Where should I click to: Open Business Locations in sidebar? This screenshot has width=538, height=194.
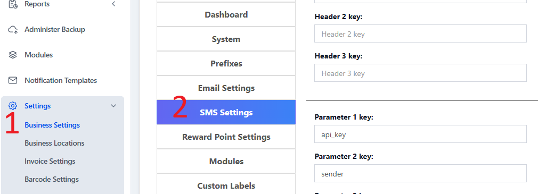click(x=54, y=143)
